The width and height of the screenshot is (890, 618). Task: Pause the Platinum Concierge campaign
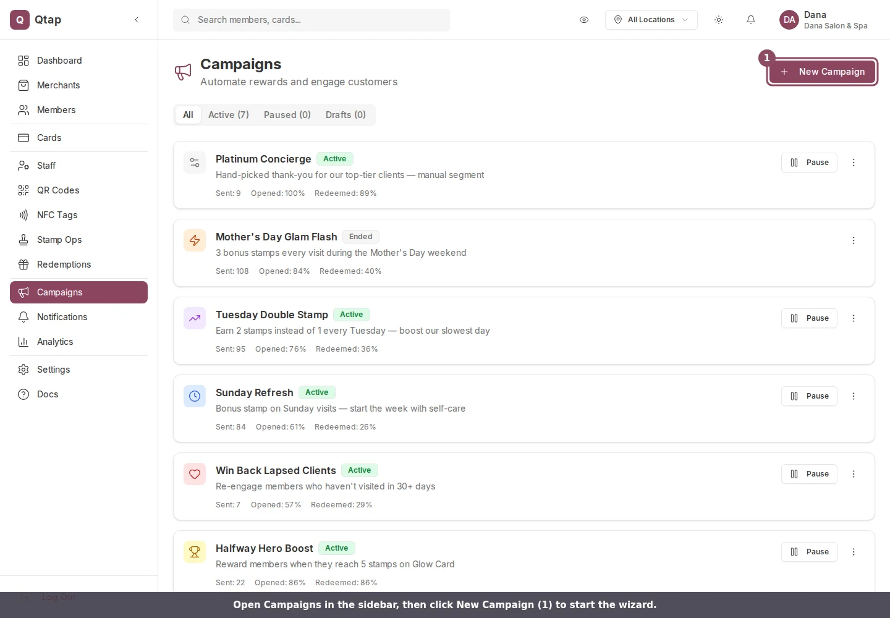click(x=809, y=163)
